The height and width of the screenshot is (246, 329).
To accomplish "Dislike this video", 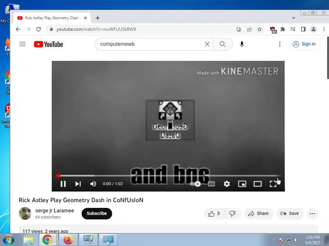I will pyautogui.click(x=232, y=214).
